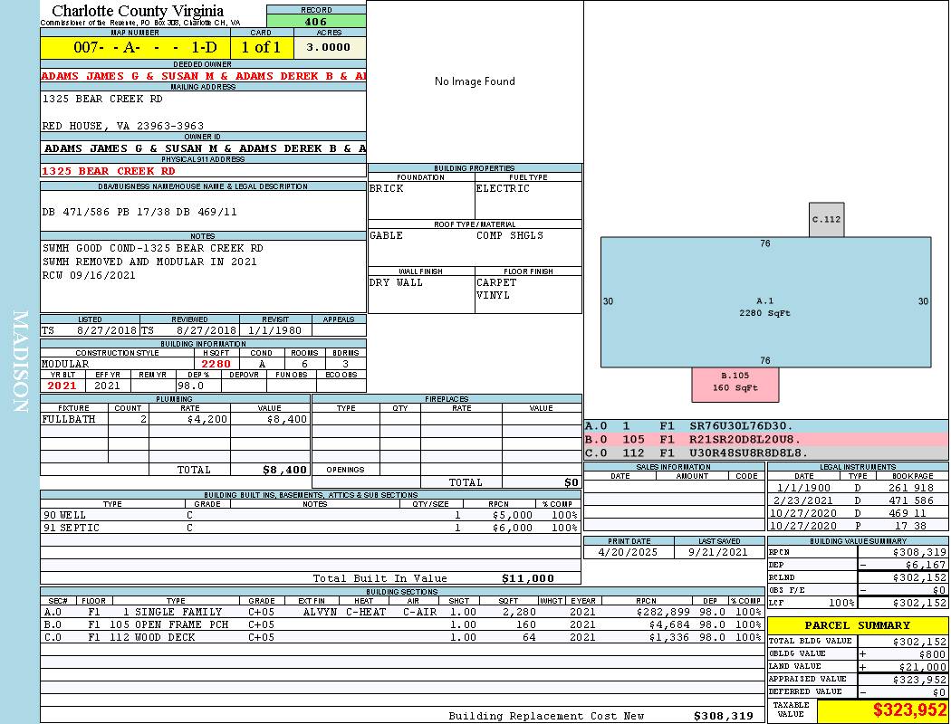Select section C.0 WOOD DECK row
951x724 pixels.
click(x=403, y=637)
